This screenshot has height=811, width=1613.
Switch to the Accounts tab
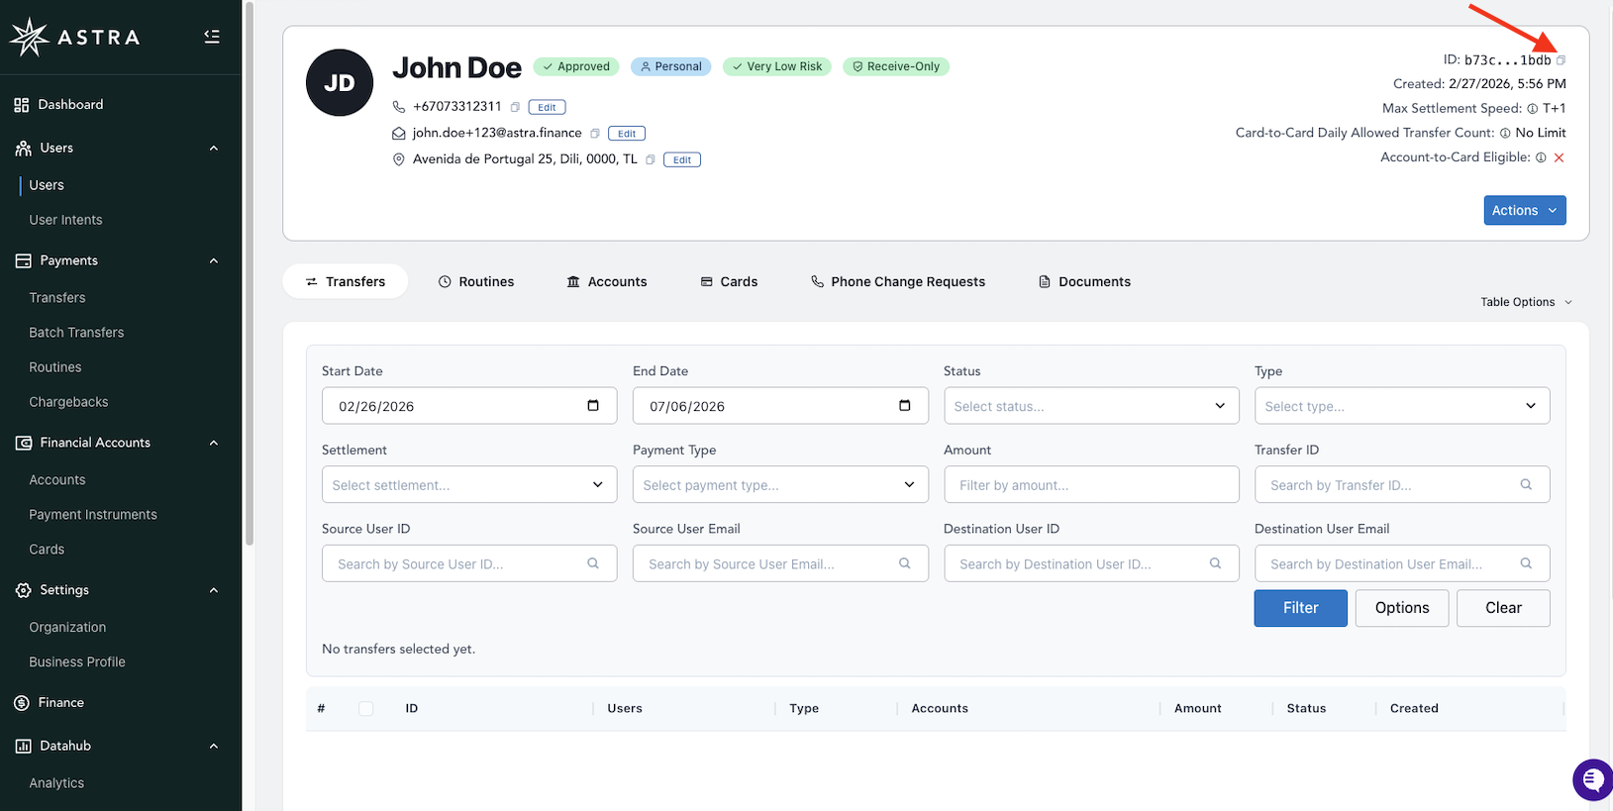click(606, 282)
